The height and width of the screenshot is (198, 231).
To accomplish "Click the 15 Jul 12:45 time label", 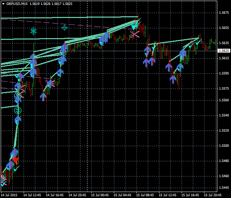I will point(168,195).
